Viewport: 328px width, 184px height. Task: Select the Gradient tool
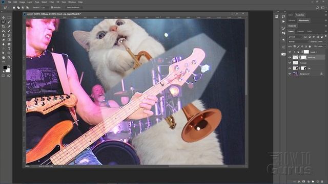[x=9, y=40]
